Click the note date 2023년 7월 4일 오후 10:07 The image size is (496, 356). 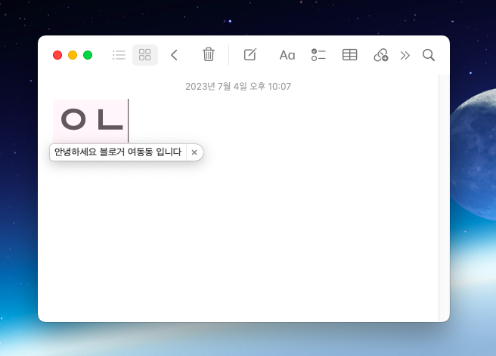[x=238, y=87]
